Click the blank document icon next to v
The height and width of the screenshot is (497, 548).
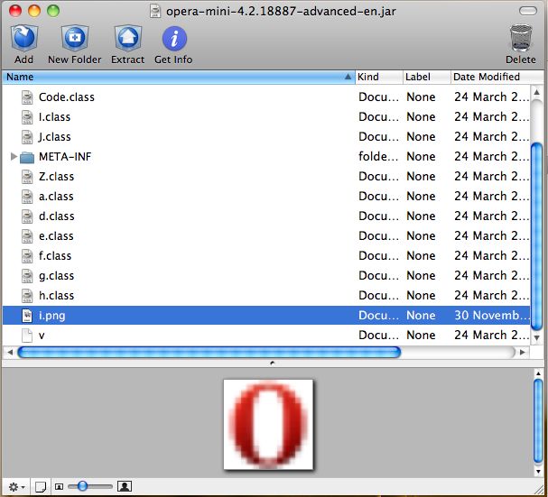27,336
